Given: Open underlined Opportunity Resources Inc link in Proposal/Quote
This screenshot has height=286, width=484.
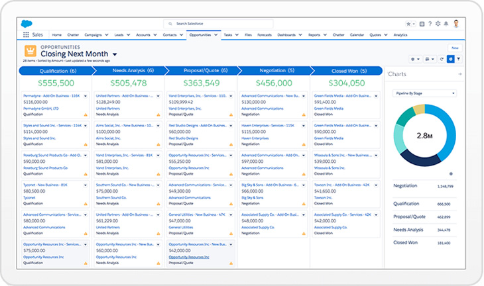Looking at the screenshot, I should (x=189, y=257).
